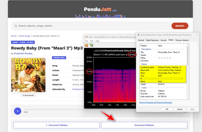202x132 pixels.
Task: Switch to the Previous Versions tab
Action: coord(182,40)
